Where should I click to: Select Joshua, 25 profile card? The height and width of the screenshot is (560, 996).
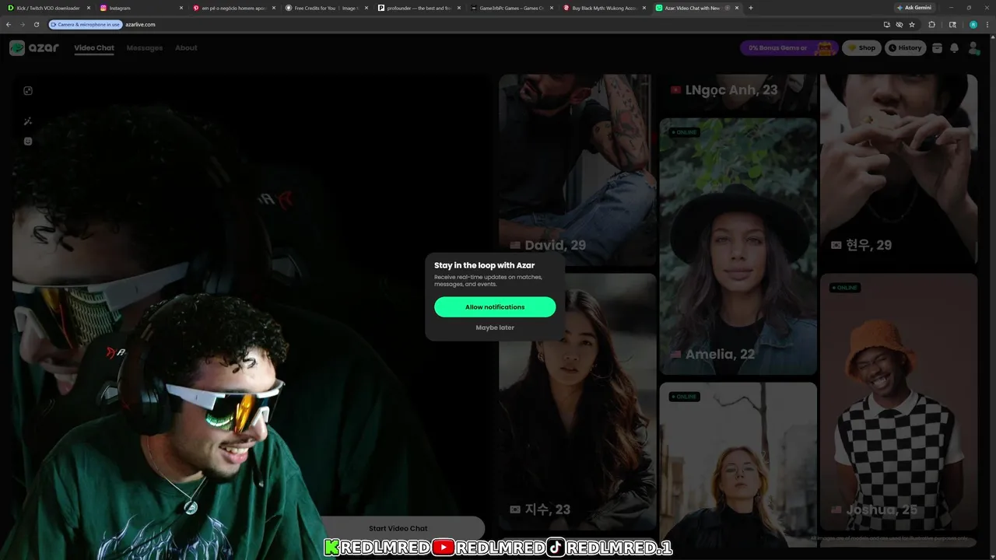[899, 401]
